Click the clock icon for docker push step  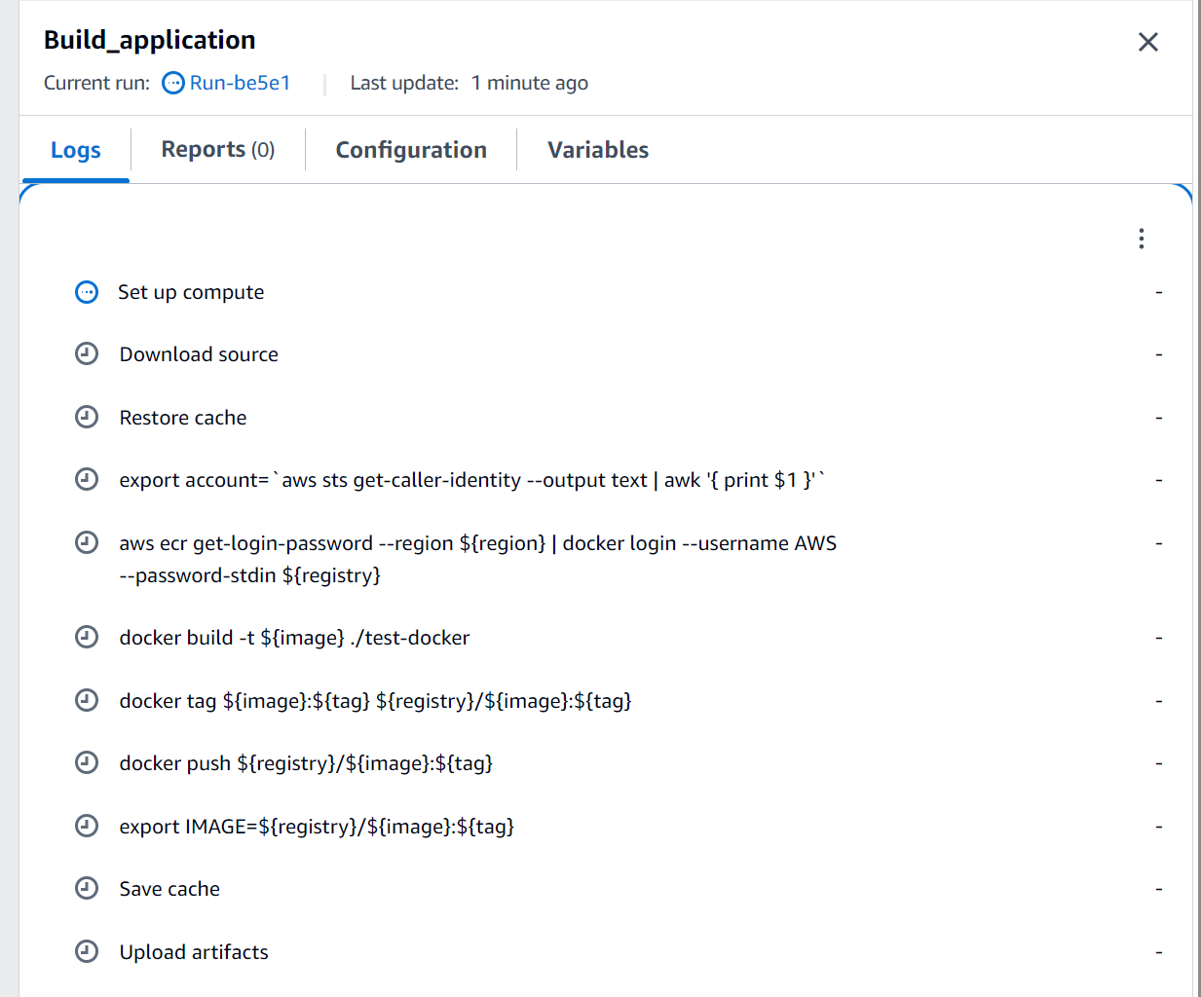click(x=87, y=762)
